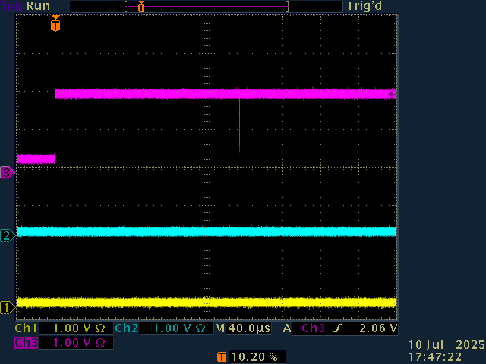Select the Ch1 1.00 V scale readout
486x364 pixels.
(63, 329)
